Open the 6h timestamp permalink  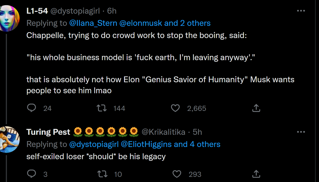pos(112,11)
